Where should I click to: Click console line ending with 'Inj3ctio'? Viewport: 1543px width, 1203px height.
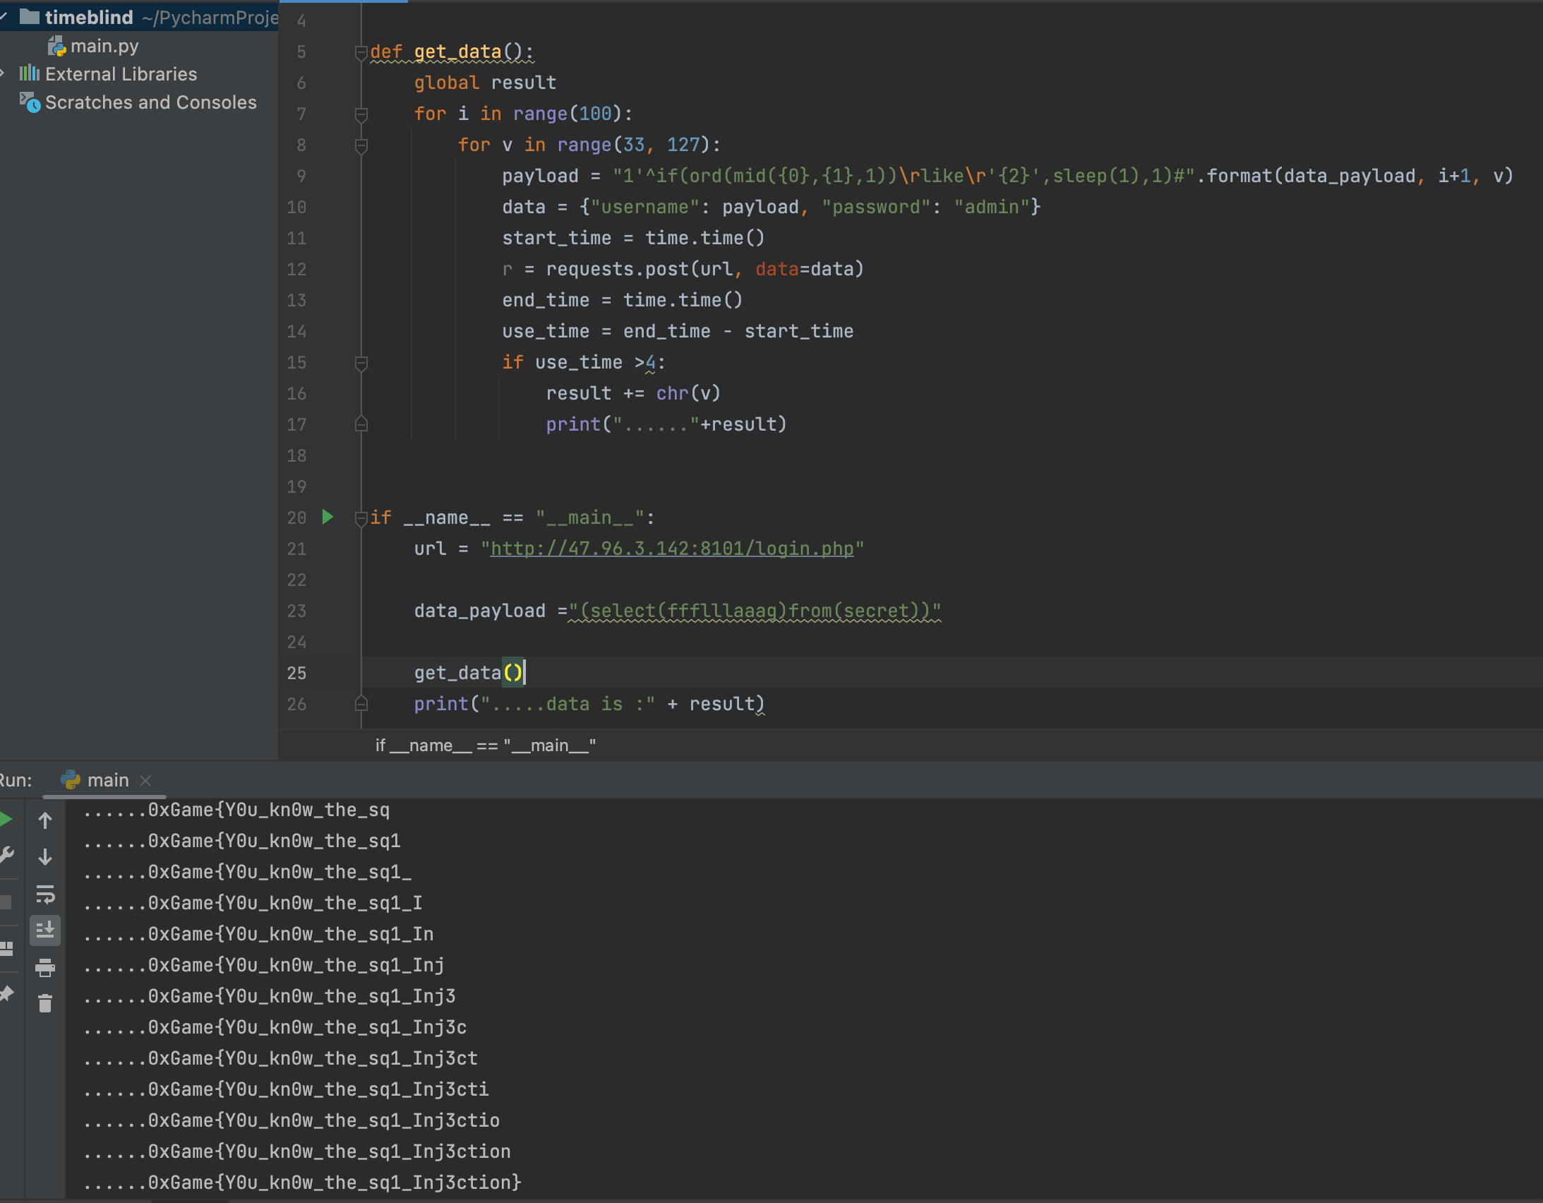(291, 1120)
